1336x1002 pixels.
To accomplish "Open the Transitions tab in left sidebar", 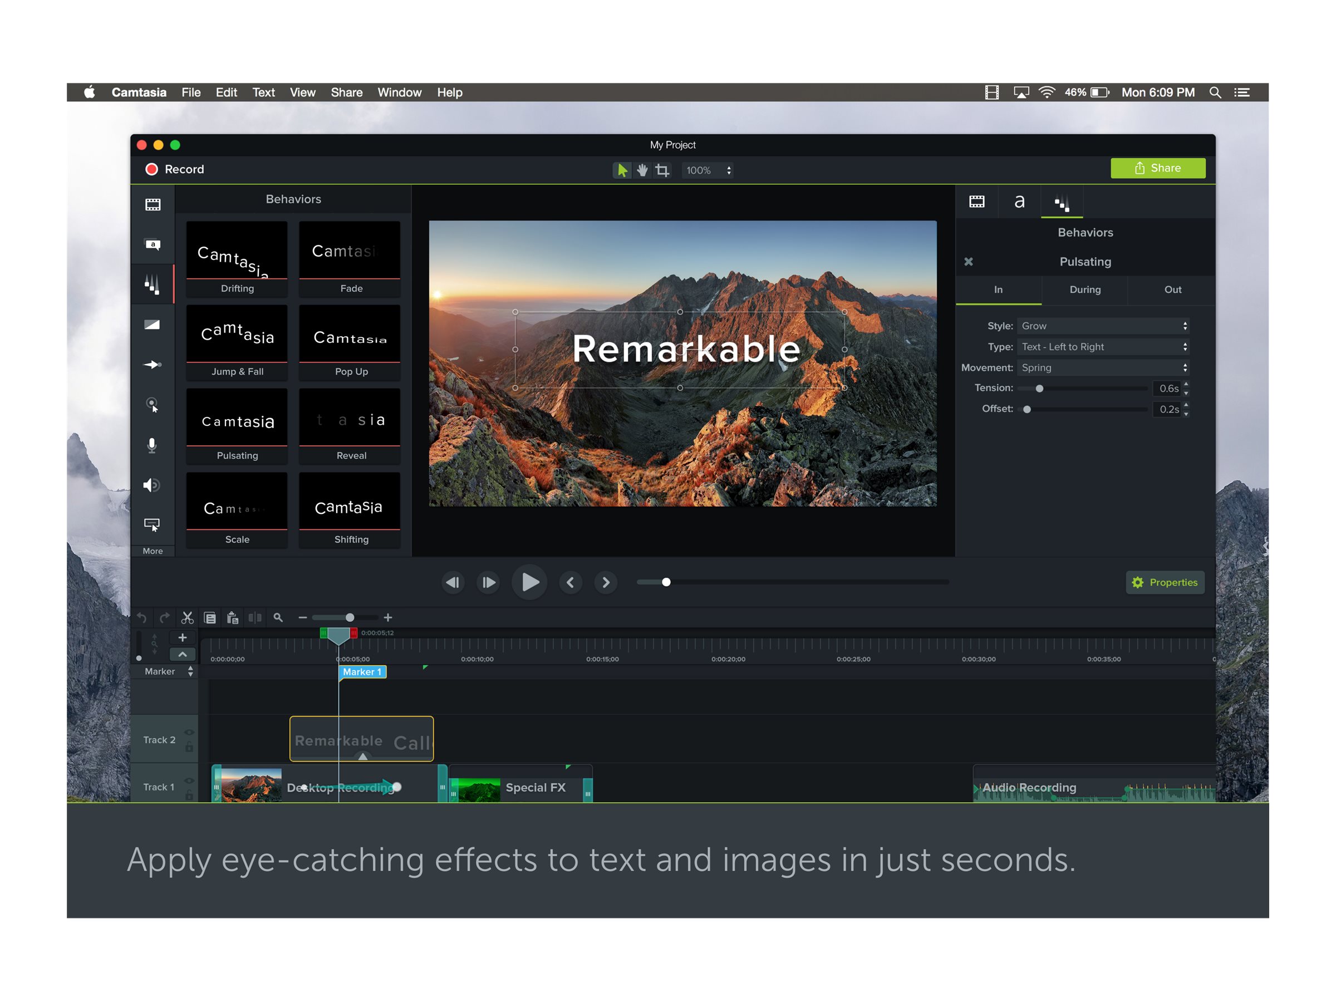I will pos(152,325).
